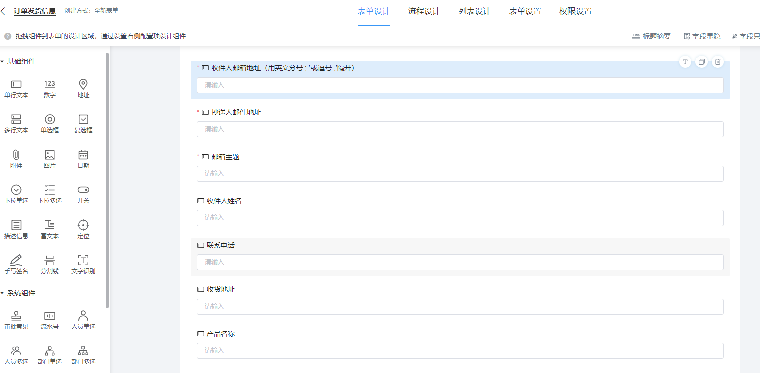The height and width of the screenshot is (373, 760).
Task: Choose the 地址 address component
Action: pos(83,85)
